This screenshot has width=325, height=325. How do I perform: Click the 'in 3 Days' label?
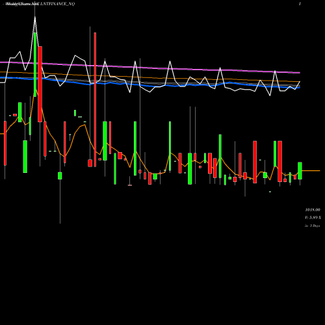click(313, 226)
